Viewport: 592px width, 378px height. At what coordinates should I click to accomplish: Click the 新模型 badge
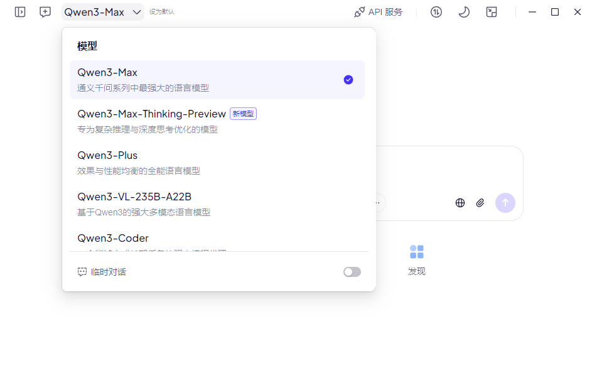click(244, 114)
